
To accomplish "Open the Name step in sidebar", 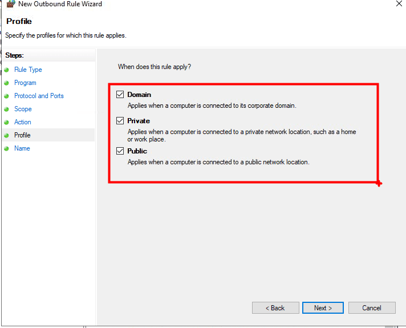I will (22, 148).
